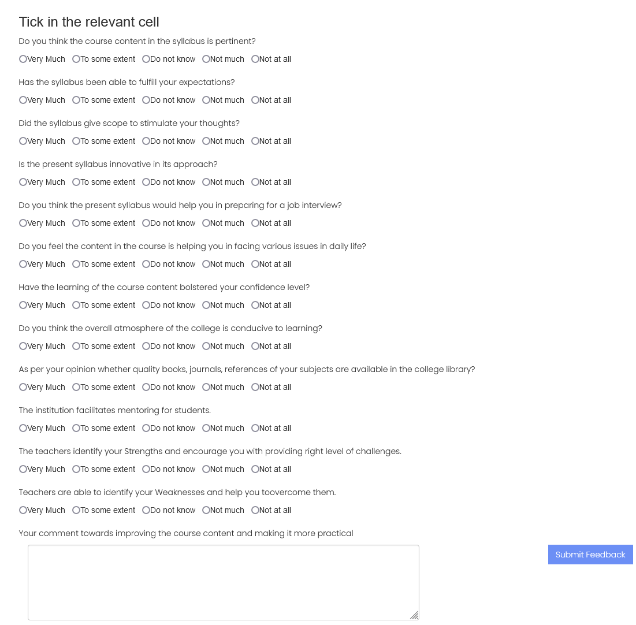
Task: Select 'Not much' for syllabus innovative approach
Action: point(206,182)
